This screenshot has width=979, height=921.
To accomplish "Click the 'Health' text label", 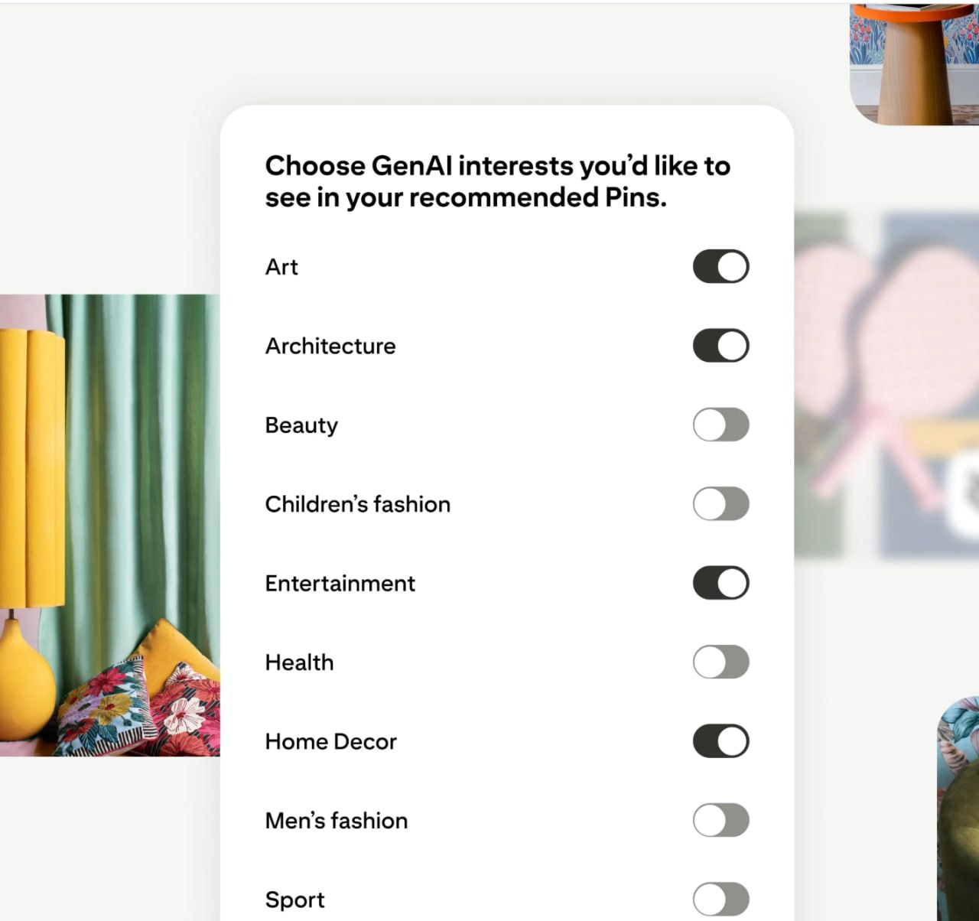I will (299, 662).
